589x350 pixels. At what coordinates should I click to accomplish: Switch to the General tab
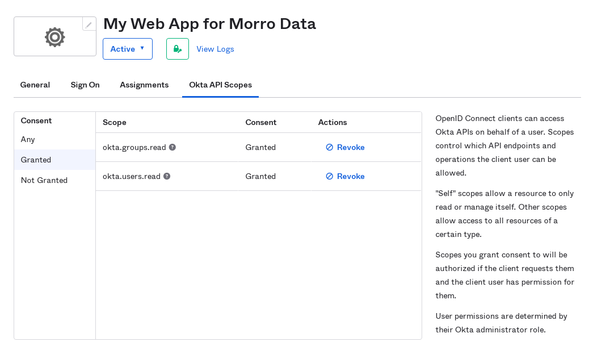(35, 85)
